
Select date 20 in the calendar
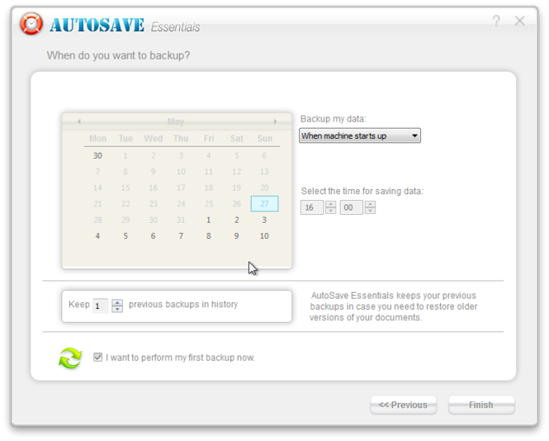click(x=264, y=187)
